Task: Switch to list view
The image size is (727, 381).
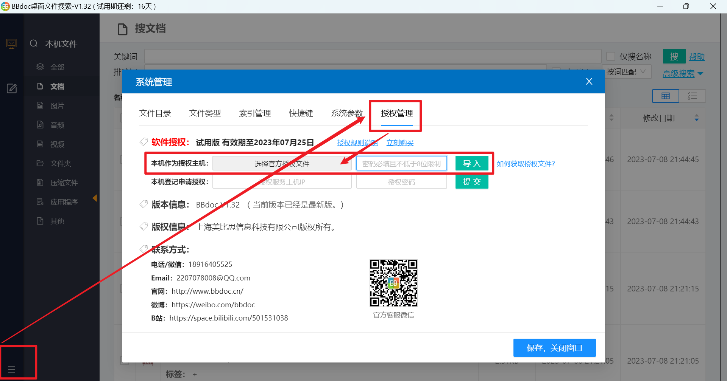Action: tap(693, 96)
